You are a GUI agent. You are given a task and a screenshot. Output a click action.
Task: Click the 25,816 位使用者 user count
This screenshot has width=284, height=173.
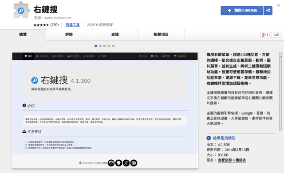(x=100, y=25)
